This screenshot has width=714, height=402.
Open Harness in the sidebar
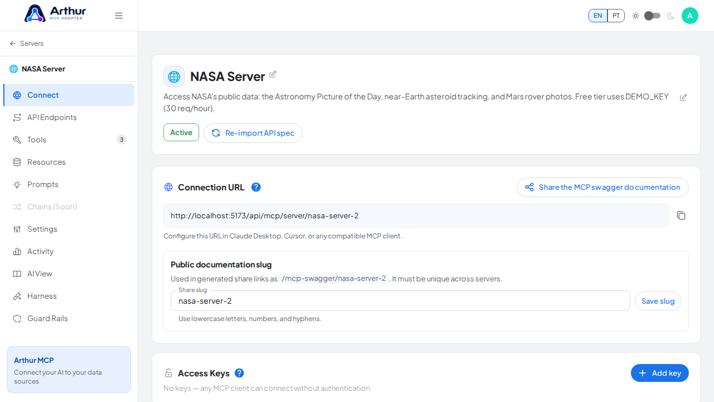(x=69, y=296)
